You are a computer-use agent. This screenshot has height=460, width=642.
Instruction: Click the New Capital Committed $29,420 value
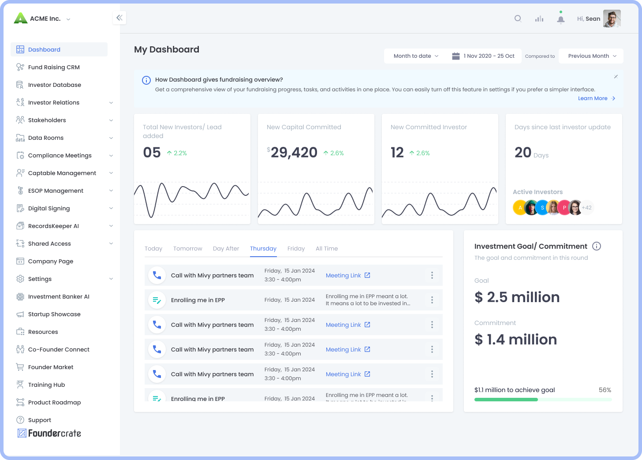pos(292,153)
